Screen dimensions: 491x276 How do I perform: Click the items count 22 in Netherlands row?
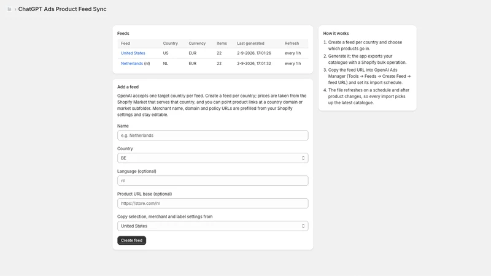pyautogui.click(x=219, y=64)
